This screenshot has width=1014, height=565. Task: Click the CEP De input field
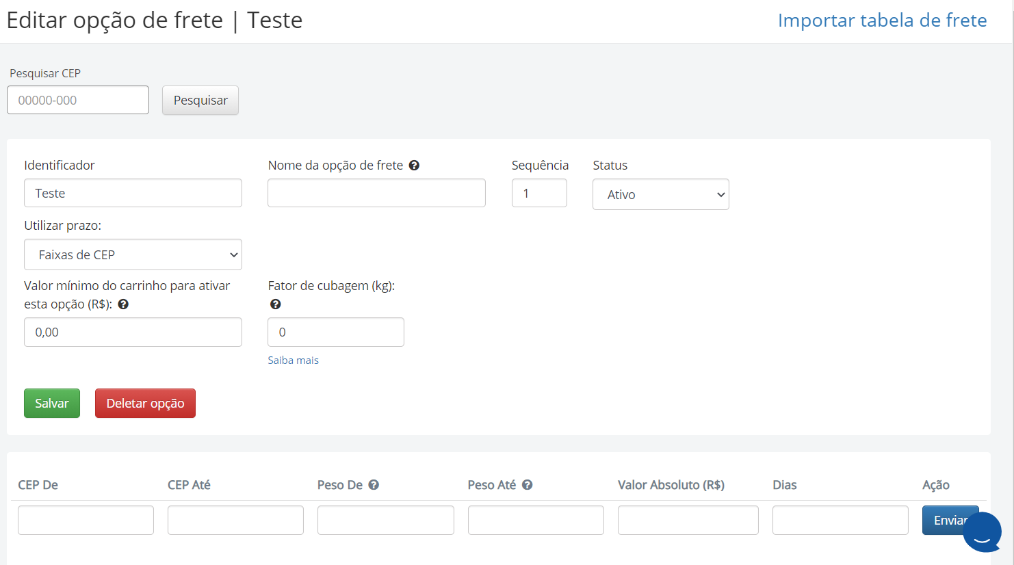pos(86,521)
